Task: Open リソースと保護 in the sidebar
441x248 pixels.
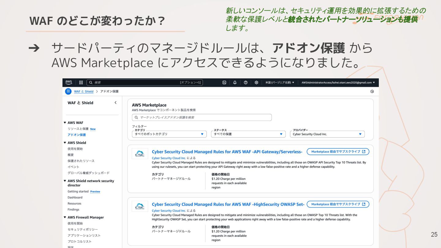Action: click(x=78, y=129)
